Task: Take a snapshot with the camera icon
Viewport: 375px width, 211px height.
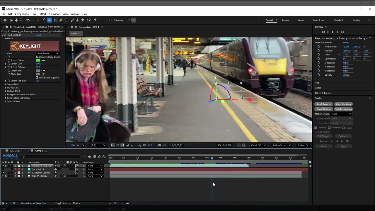Action: pos(159,145)
